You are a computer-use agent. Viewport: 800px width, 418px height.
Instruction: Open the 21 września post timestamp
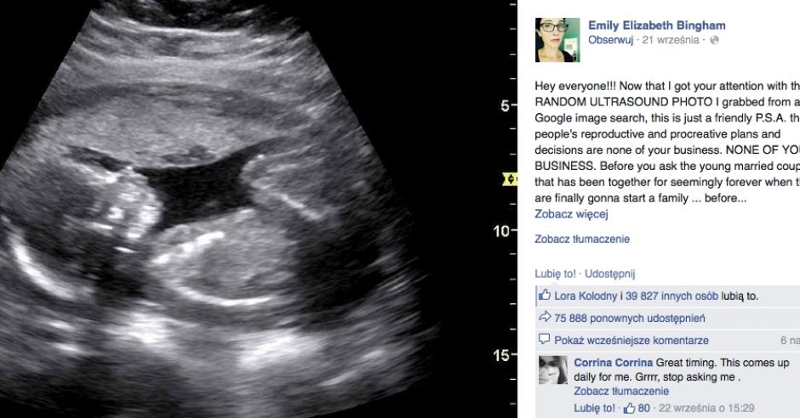click(671, 40)
